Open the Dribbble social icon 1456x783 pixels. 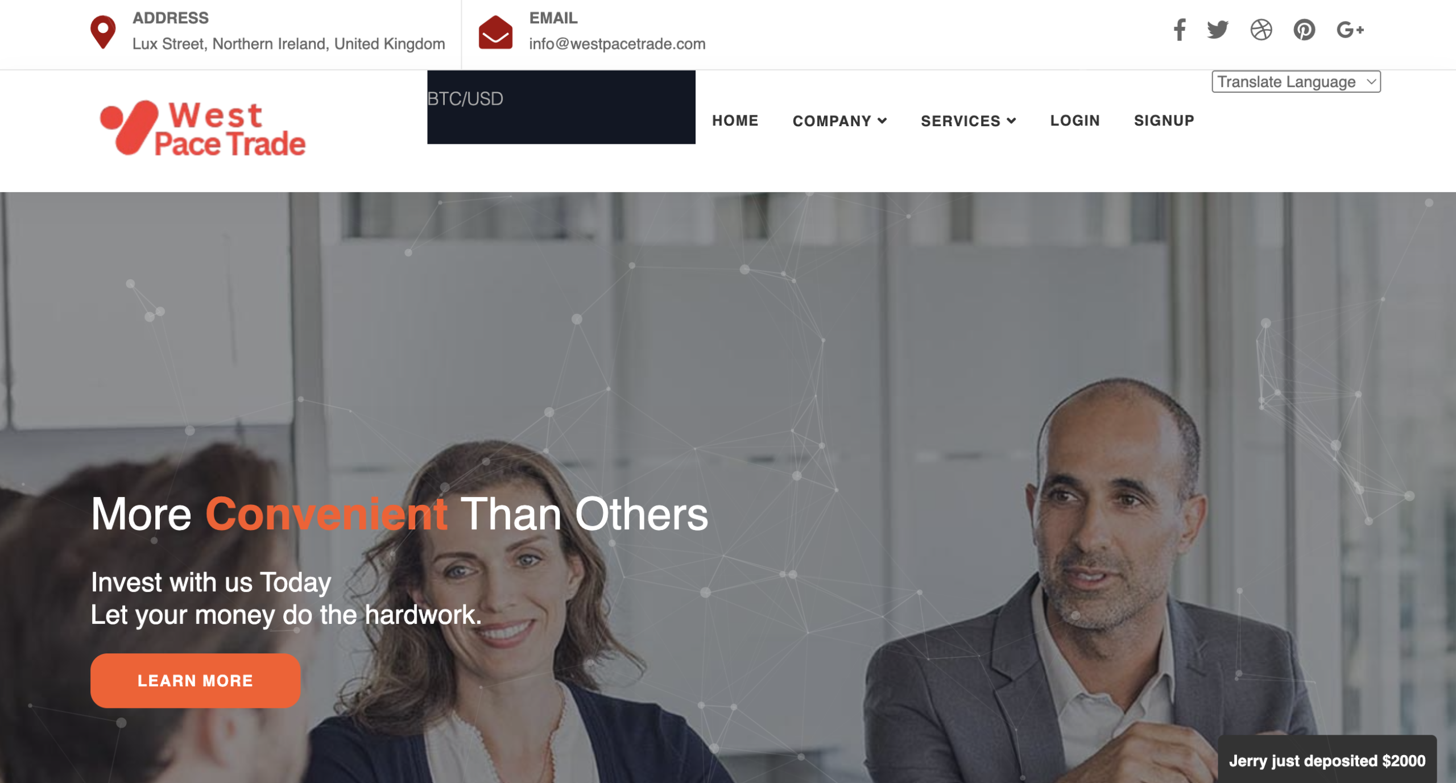tap(1261, 30)
